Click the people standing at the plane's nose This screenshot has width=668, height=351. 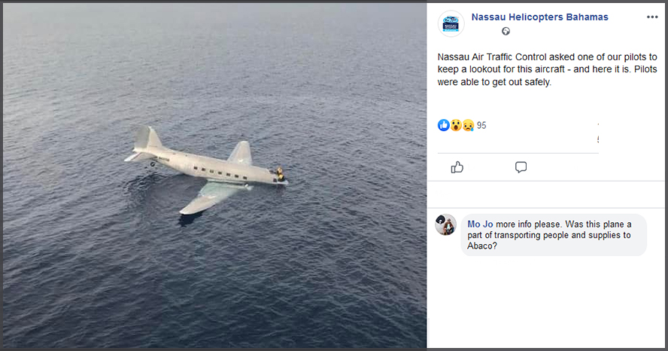280,175
